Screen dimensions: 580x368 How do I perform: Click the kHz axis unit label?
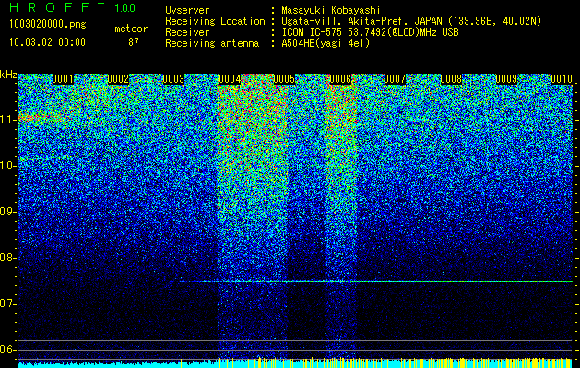[x=8, y=75]
